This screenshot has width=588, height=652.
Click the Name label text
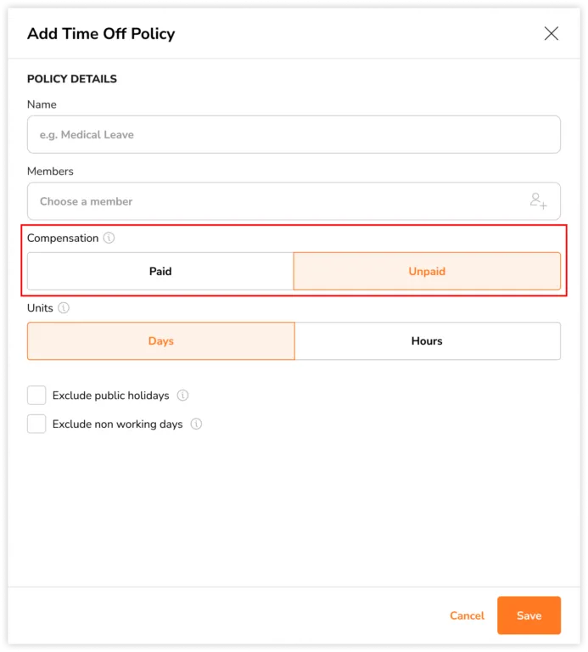pyautogui.click(x=42, y=104)
